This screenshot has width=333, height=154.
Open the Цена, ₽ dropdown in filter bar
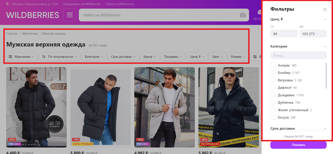pyautogui.click(x=197, y=57)
